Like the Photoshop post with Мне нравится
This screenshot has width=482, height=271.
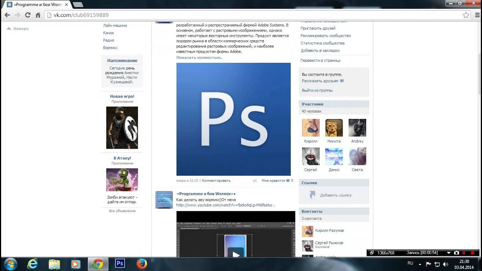(277, 181)
